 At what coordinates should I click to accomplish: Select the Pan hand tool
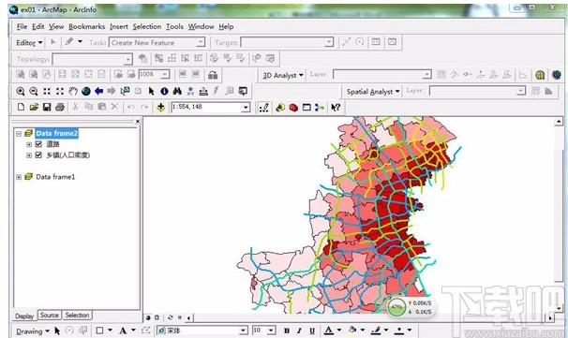[x=73, y=91]
